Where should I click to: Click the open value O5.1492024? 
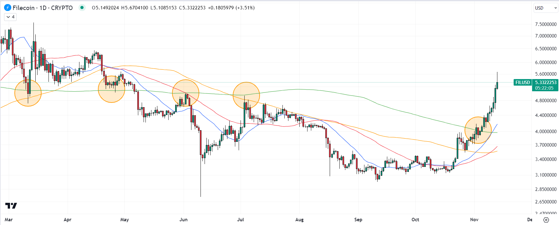(105, 8)
